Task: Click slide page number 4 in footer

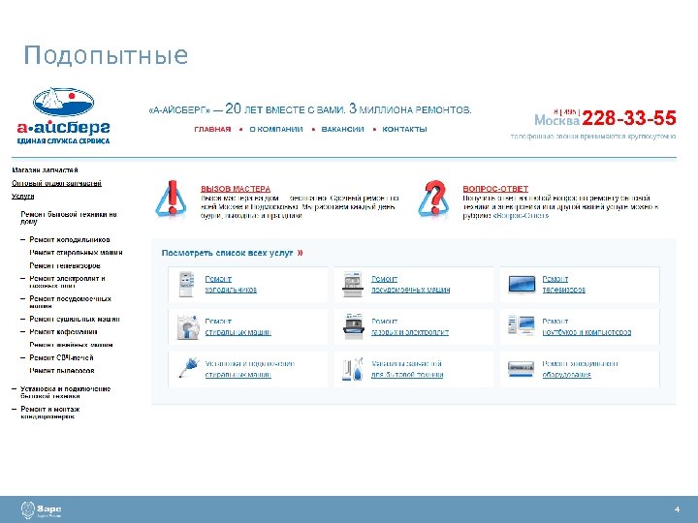Action: pyautogui.click(x=677, y=509)
